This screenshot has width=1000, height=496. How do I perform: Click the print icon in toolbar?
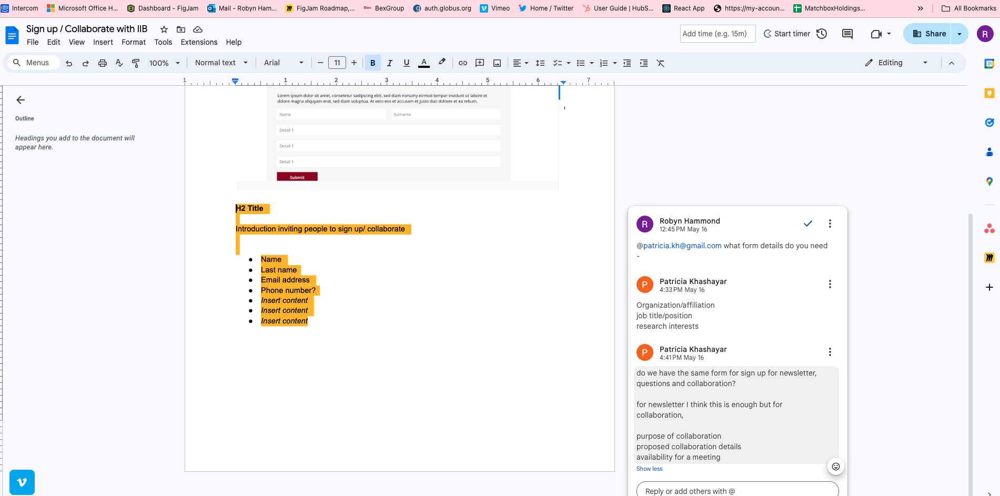pos(103,63)
